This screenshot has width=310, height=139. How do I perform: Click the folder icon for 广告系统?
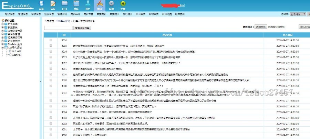[x=6, y=24]
